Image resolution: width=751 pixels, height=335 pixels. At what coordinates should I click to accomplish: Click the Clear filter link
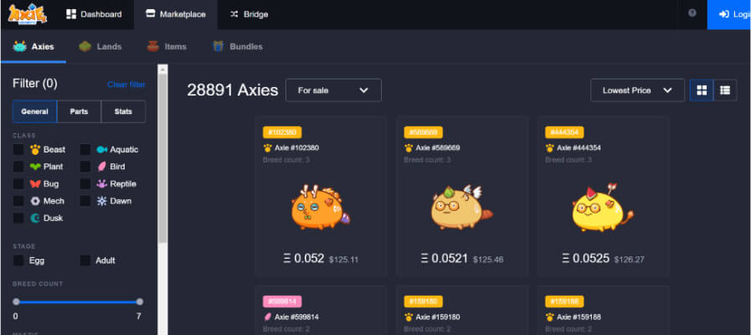126,85
